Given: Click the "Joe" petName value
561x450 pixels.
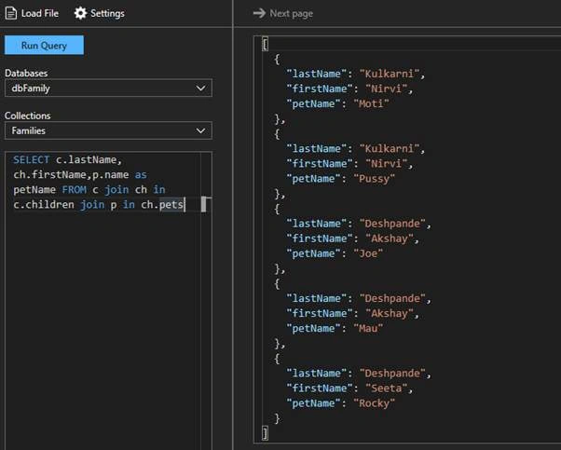Looking at the screenshot, I should click(368, 253).
